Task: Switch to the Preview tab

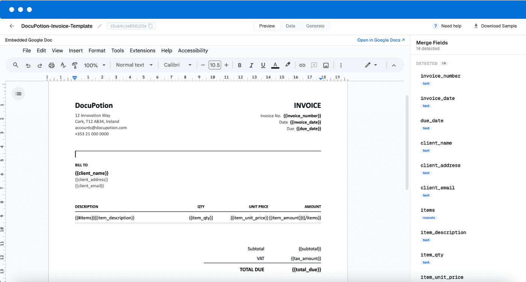Action: (267, 26)
